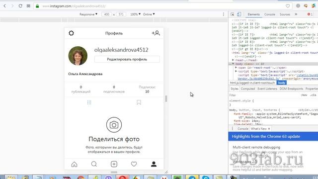Click the profile avatar photo
The image size is (318, 179).
pos(78,56)
